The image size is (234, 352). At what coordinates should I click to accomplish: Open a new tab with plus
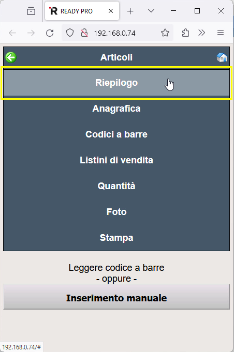tap(130, 11)
